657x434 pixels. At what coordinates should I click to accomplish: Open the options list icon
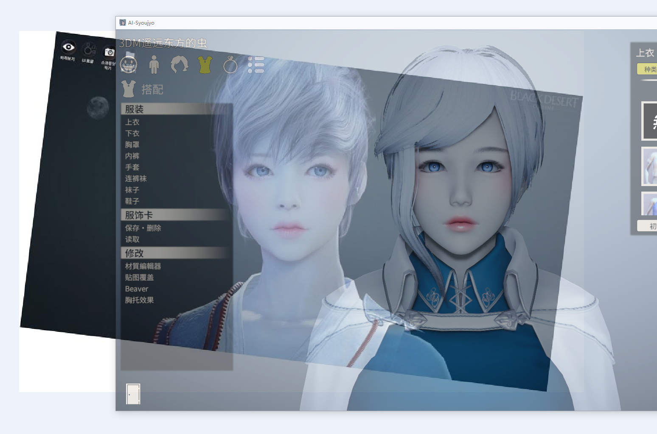256,65
